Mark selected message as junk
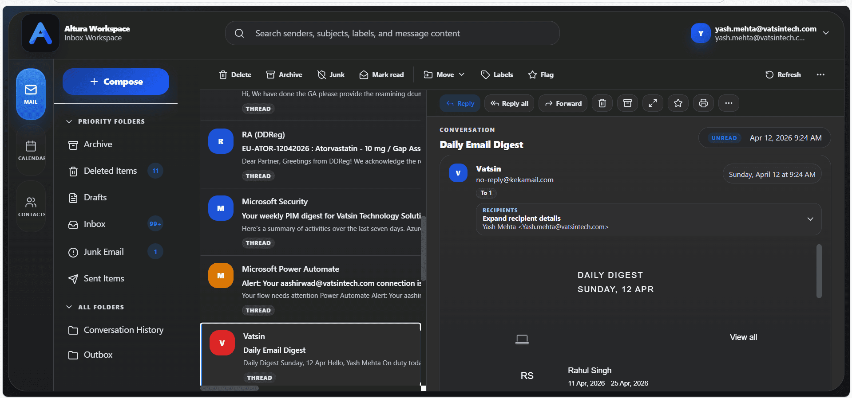Viewport: 852px width, 398px height. [x=331, y=75]
